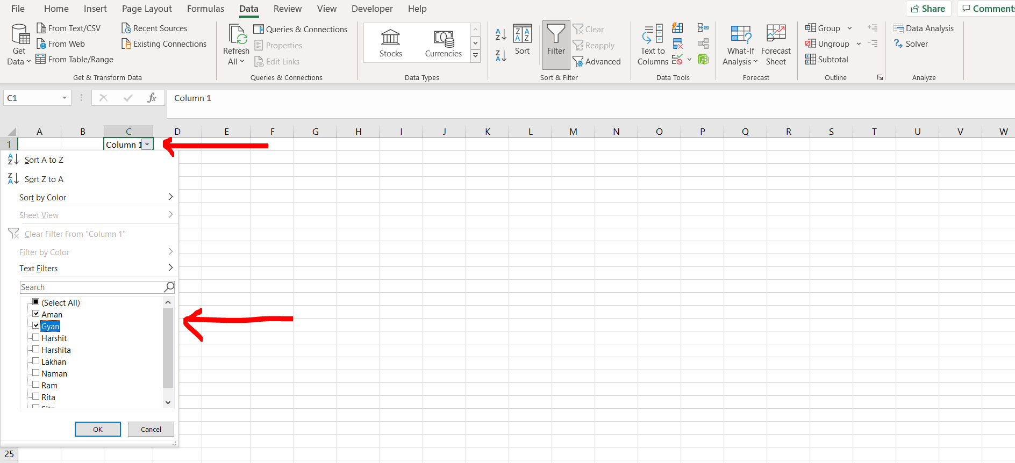This screenshot has height=463, width=1015.
Task: Switch to the Insert tab
Action: [x=95, y=9]
